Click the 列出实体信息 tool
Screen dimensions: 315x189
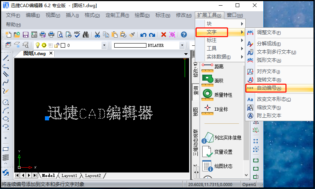point(222,138)
